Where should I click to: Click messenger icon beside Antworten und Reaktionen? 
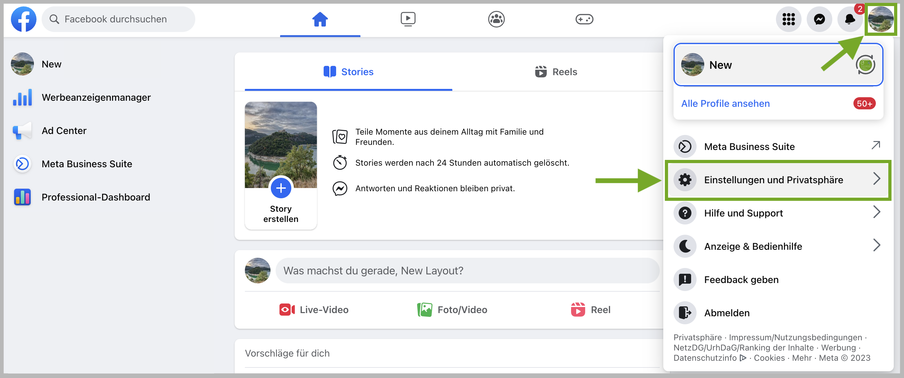click(x=340, y=188)
